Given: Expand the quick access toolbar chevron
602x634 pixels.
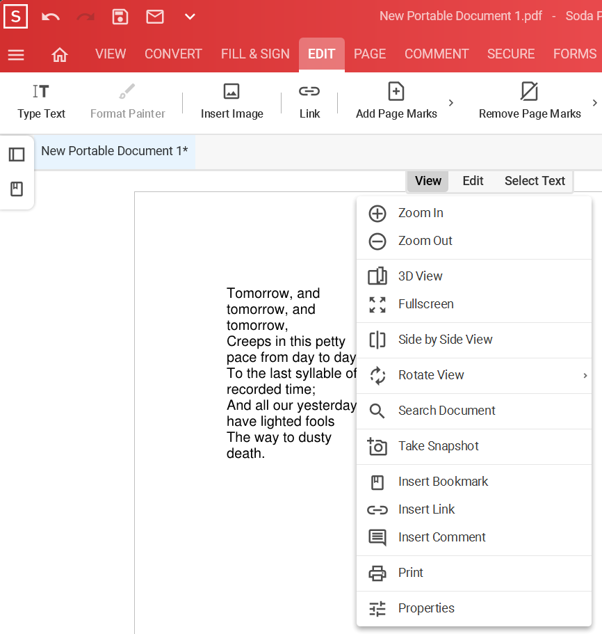Looking at the screenshot, I should point(190,17).
